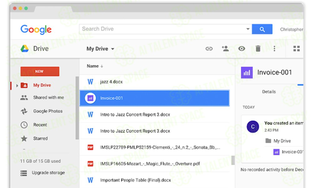Viewport: 313px width, 188px height.
Task: Open Recent files in sidebar
Action: [40, 125]
